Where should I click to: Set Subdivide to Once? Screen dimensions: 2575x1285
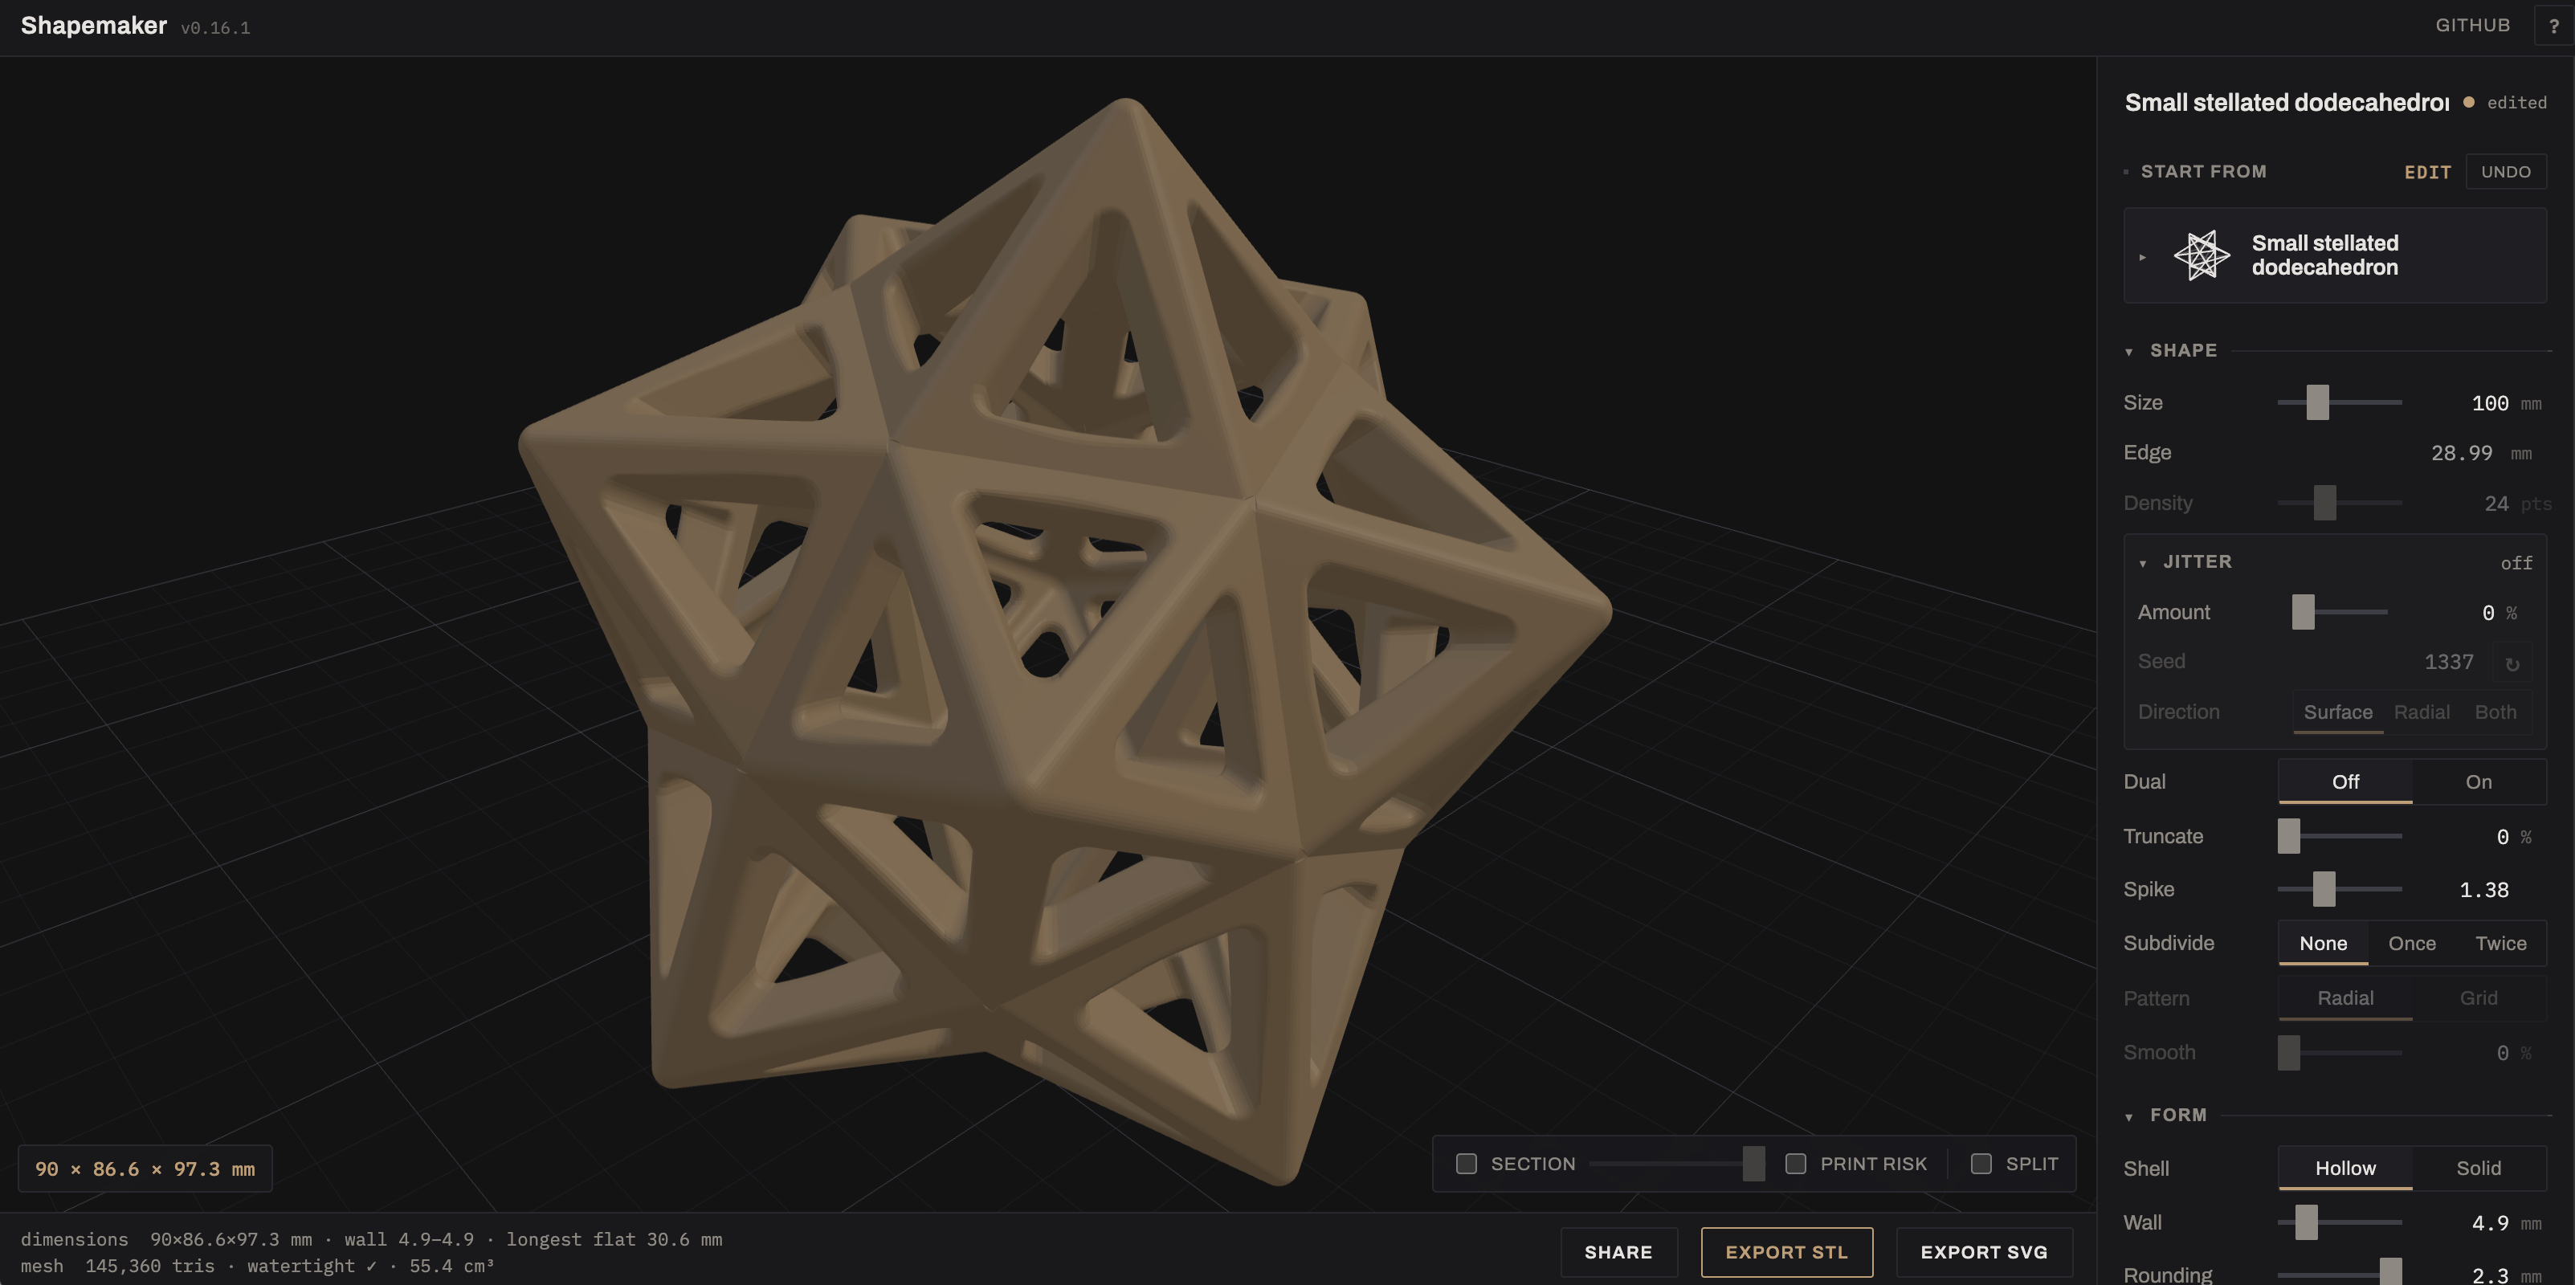tap(2411, 944)
